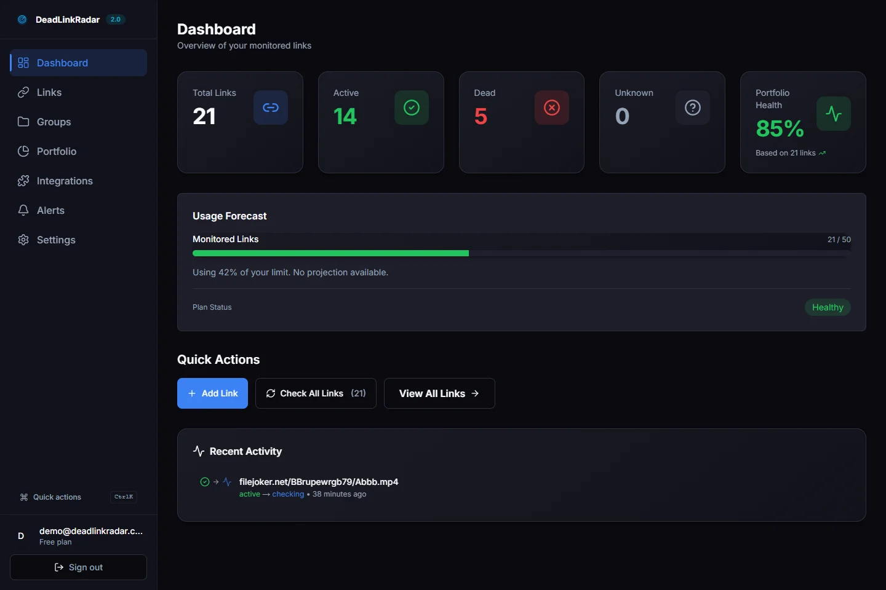The image size is (886, 590).
Task: Click the activity icon next to Recent Activity
Action: pyautogui.click(x=199, y=451)
